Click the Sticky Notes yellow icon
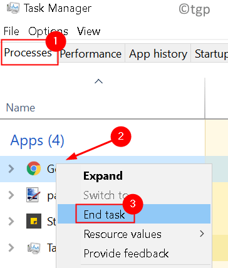The height and width of the screenshot is (268, 228). [x=34, y=221]
